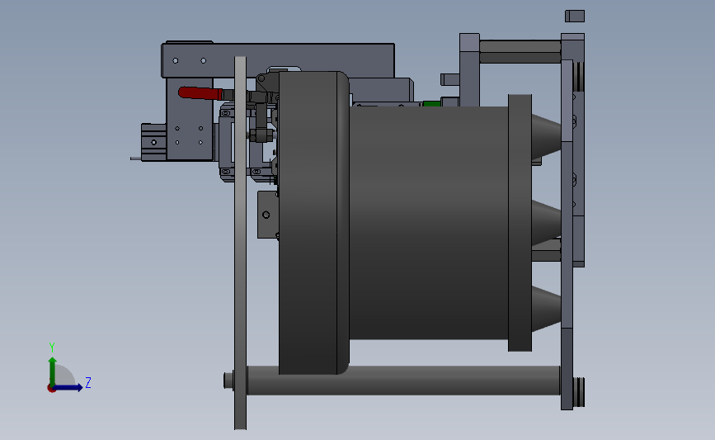Select the small floating block at the top right

point(575,16)
